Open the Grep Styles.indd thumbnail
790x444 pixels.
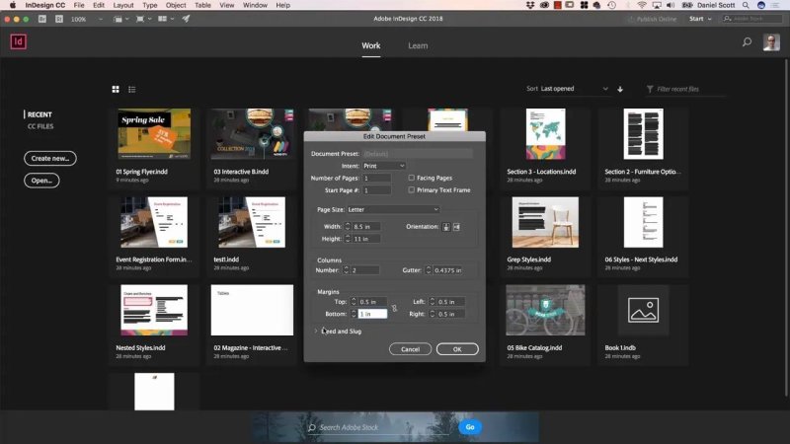pyautogui.click(x=546, y=222)
